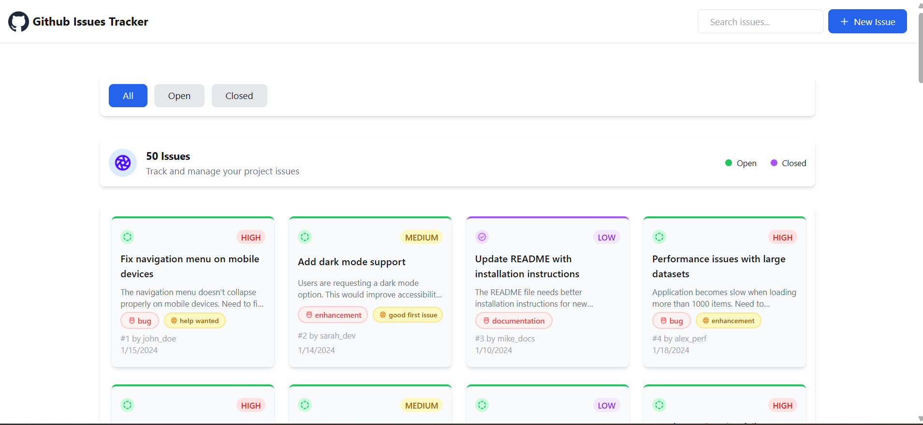Click the page vertical scrollbar thumb
Screen dimensions: 923x425
[x=920, y=47]
